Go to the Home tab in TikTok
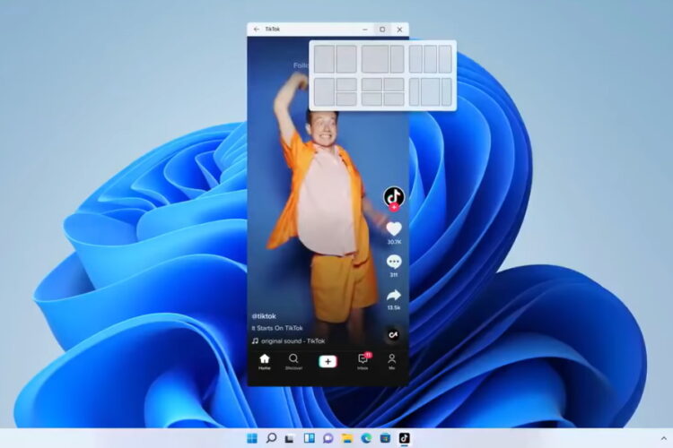This screenshot has height=448, width=673. (x=265, y=362)
